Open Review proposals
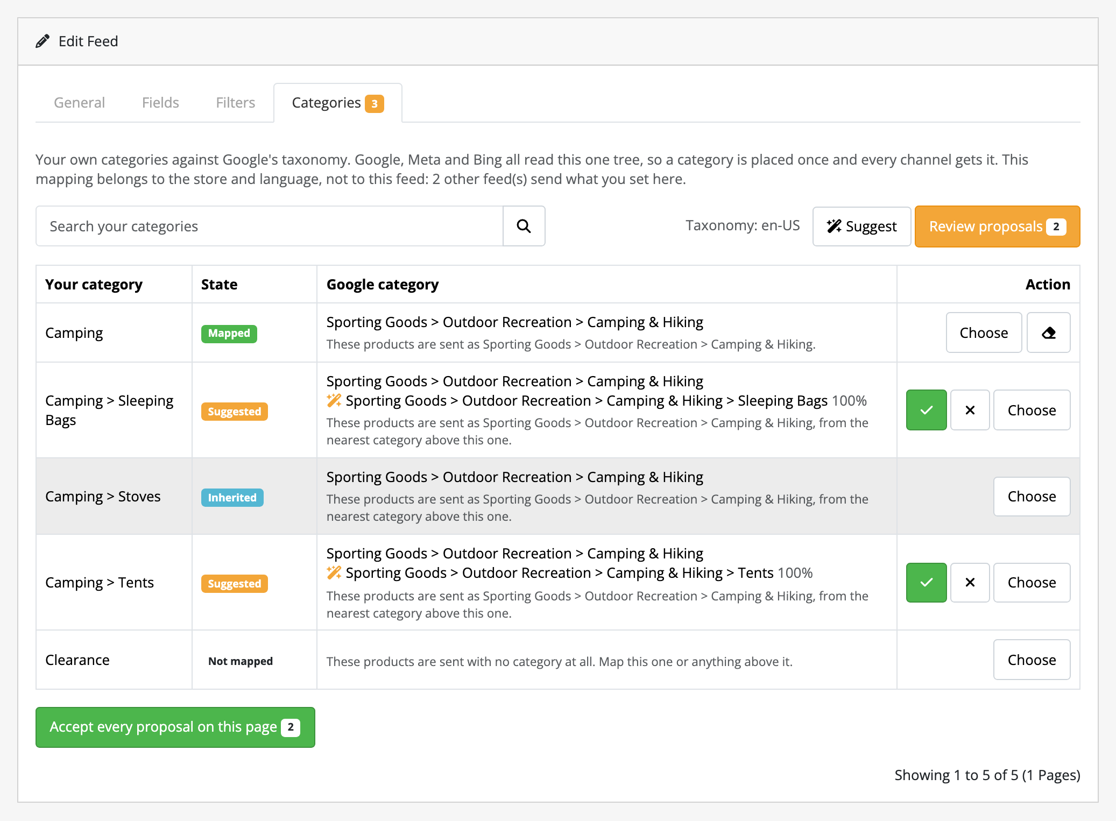1116x821 pixels. (x=997, y=226)
